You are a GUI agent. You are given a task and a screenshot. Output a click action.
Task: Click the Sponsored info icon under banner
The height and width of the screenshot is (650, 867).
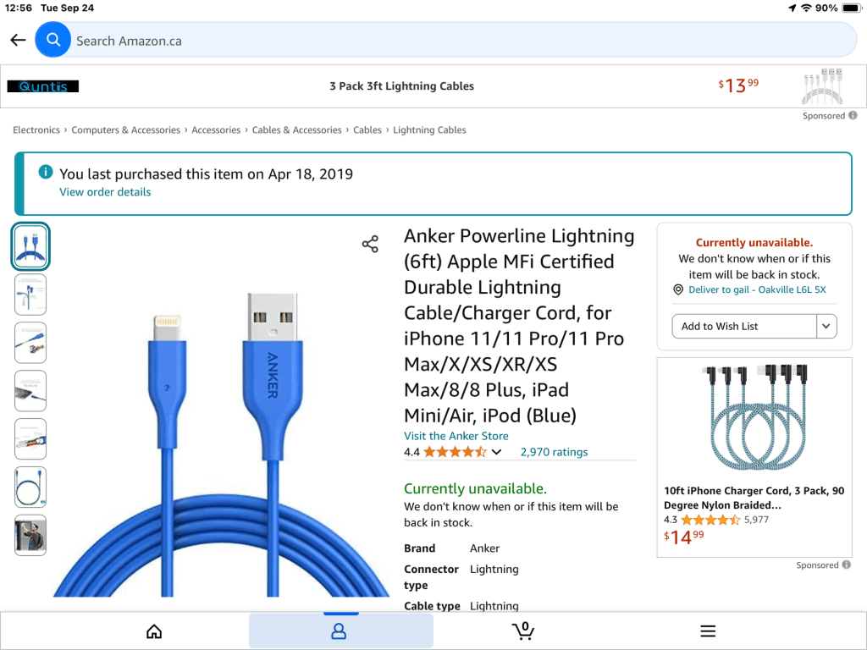853,115
